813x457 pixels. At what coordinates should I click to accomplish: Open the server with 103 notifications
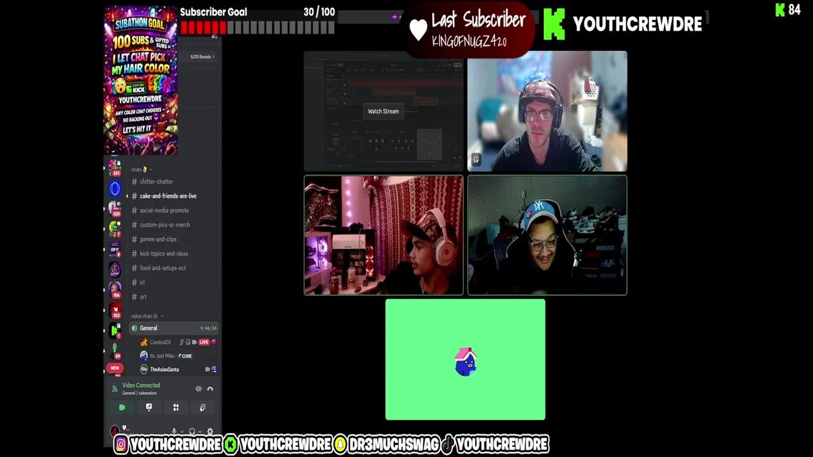click(115, 311)
